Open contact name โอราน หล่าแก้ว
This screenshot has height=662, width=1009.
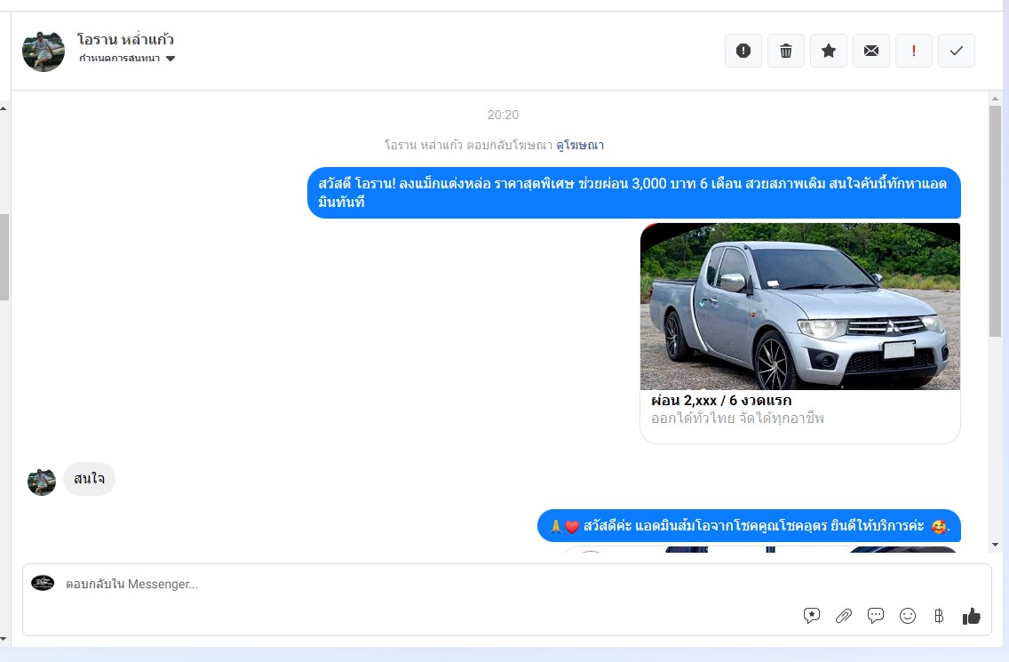coord(125,40)
